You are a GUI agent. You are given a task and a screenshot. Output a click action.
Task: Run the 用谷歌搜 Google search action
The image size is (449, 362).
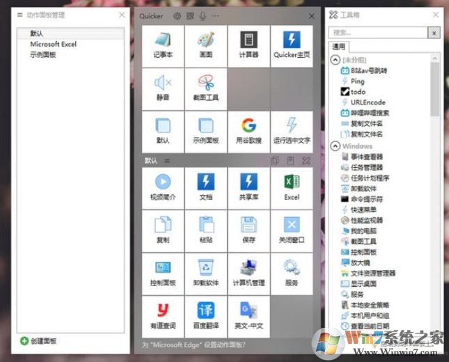(249, 132)
